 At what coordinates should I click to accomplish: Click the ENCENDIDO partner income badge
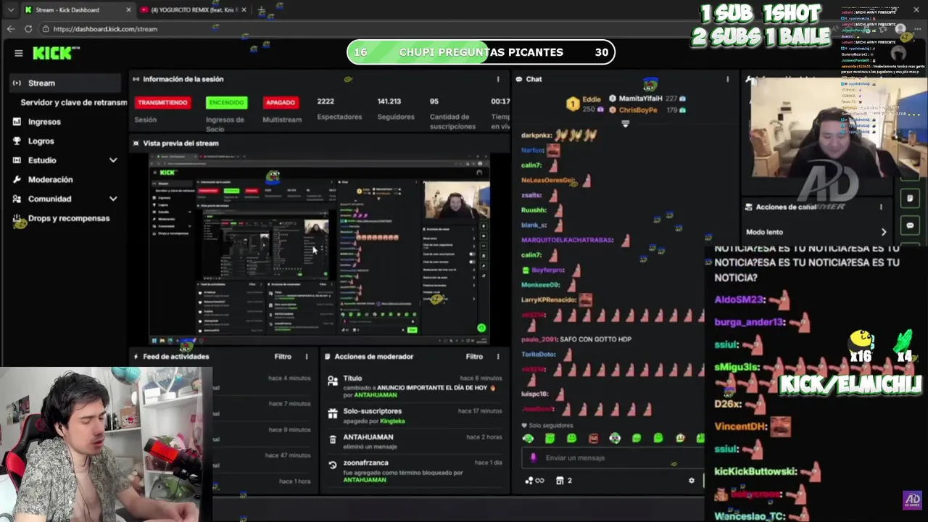226,102
